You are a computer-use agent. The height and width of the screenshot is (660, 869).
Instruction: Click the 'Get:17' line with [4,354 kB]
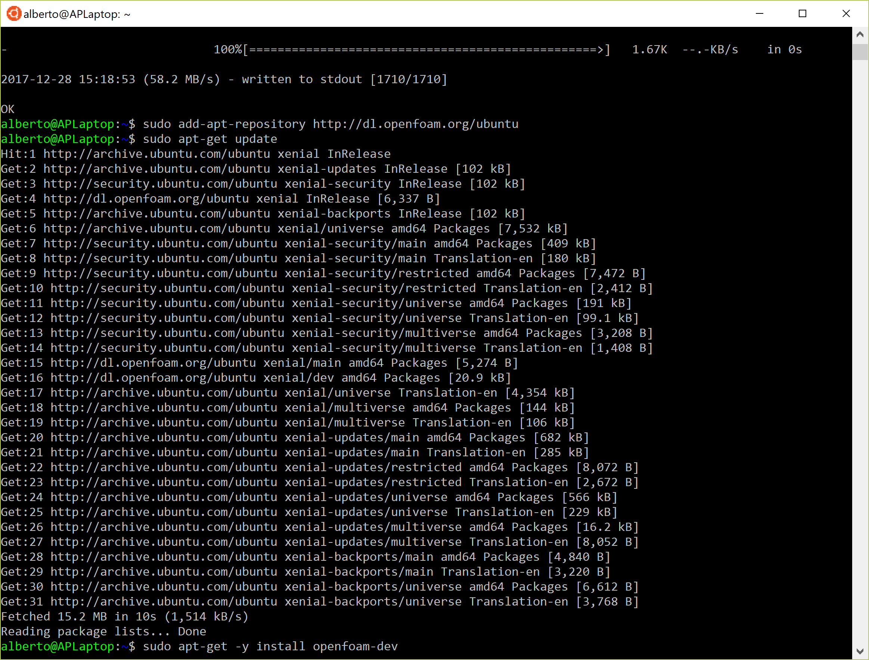(x=288, y=393)
